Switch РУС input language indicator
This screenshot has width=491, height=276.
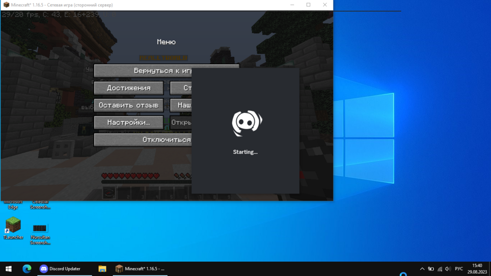tap(459, 269)
